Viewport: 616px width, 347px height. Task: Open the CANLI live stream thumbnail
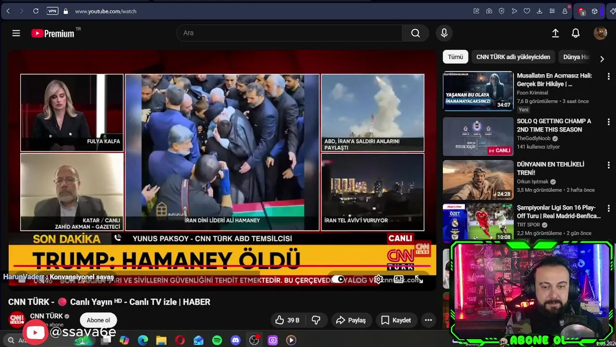[x=478, y=136]
